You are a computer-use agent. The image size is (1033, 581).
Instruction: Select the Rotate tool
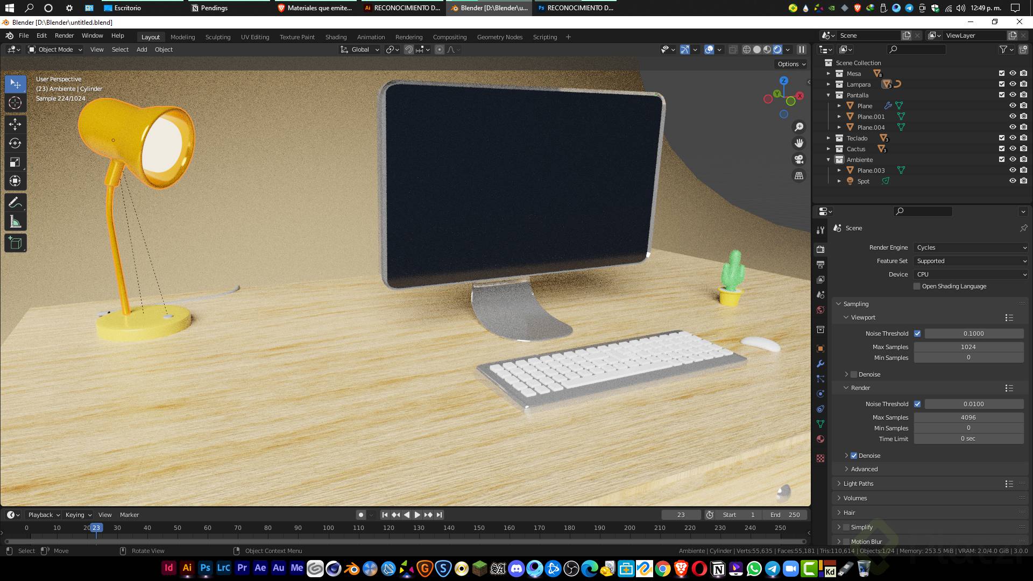point(15,143)
